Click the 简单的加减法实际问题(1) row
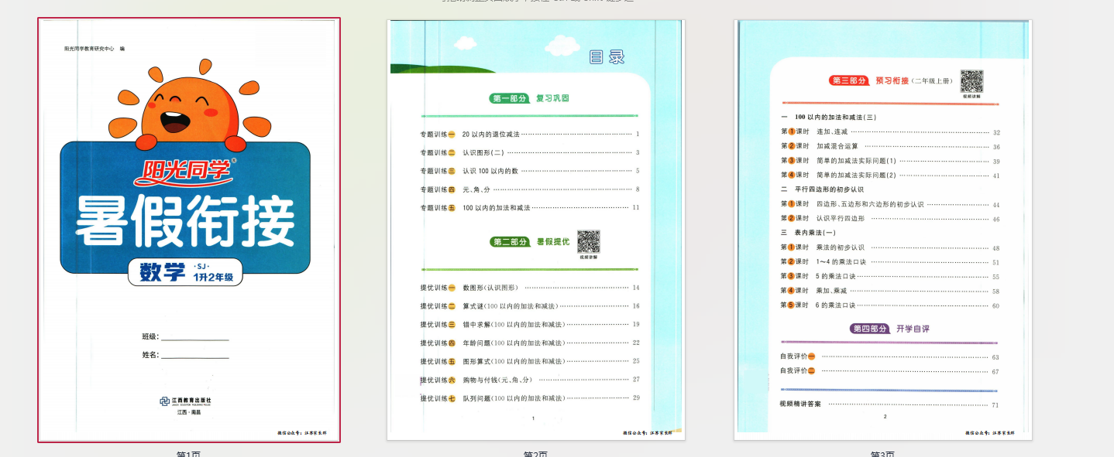Screen dimensions: 1114x457 tap(890, 161)
